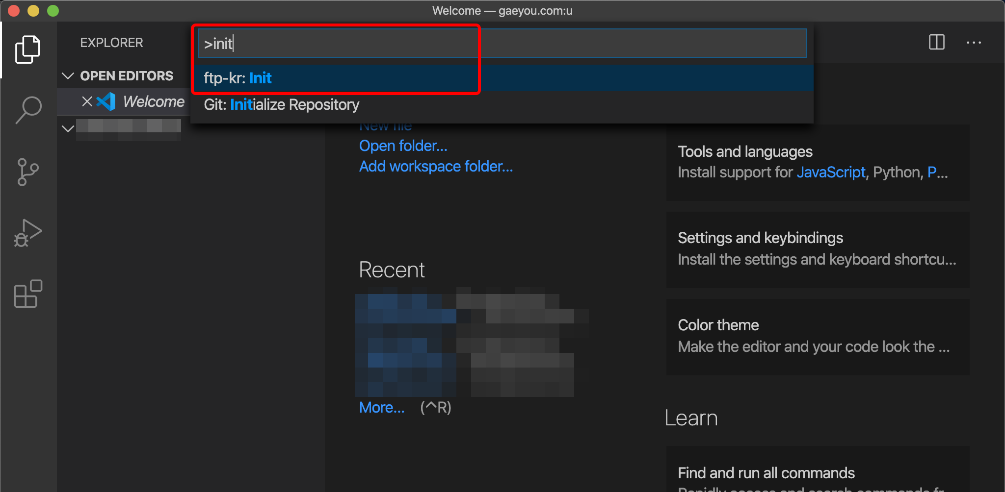1005x492 pixels.
Task: Click the Recent section heading
Action: pos(392,270)
